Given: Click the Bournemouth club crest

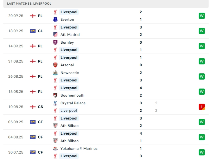Looking at the screenshot, I should pos(55,95).
